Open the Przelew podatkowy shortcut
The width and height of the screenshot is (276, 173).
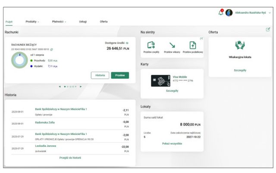192,45
